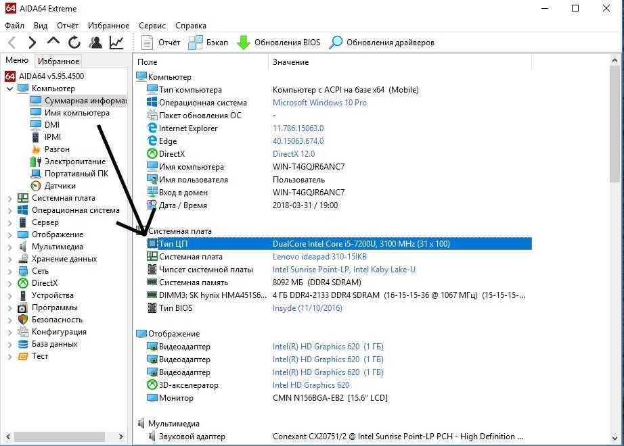624x446 pixels.
Task: Click the Звуковой адаптер row
Action: pos(339,437)
